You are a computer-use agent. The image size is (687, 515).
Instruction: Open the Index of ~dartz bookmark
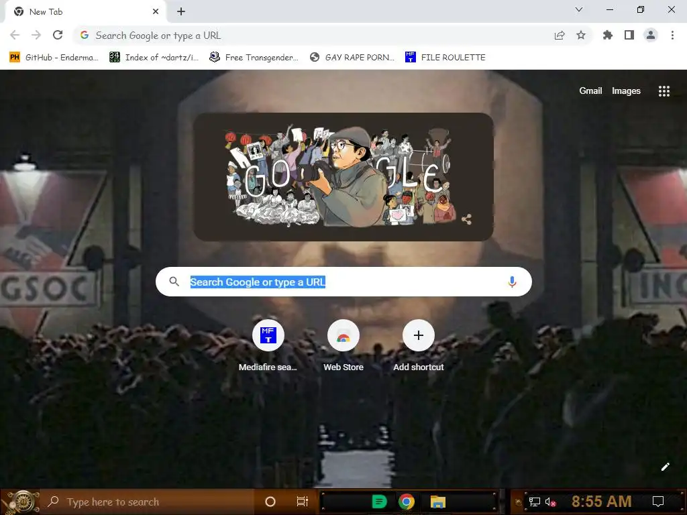tap(154, 58)
